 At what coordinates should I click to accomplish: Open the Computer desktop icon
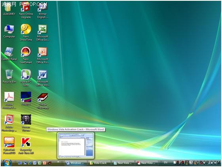(x=9, y=31)
